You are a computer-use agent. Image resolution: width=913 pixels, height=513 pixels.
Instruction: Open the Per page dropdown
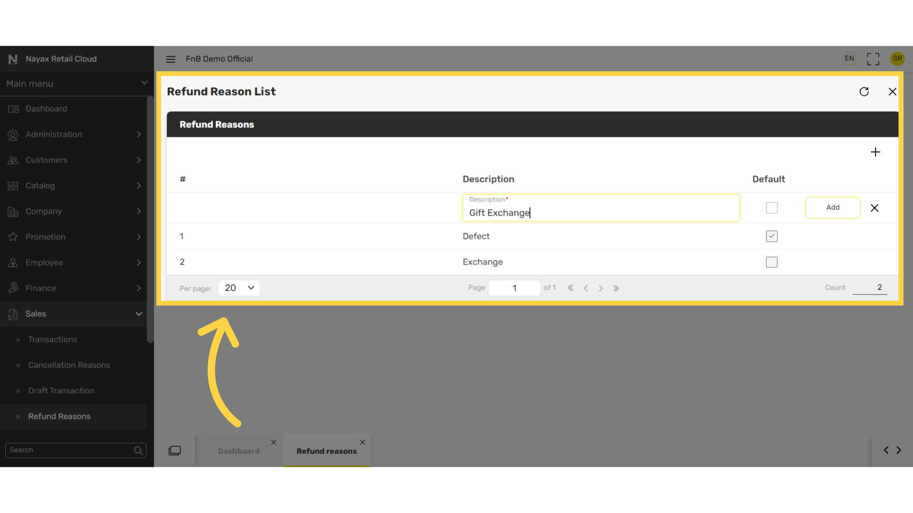point(239,288)
